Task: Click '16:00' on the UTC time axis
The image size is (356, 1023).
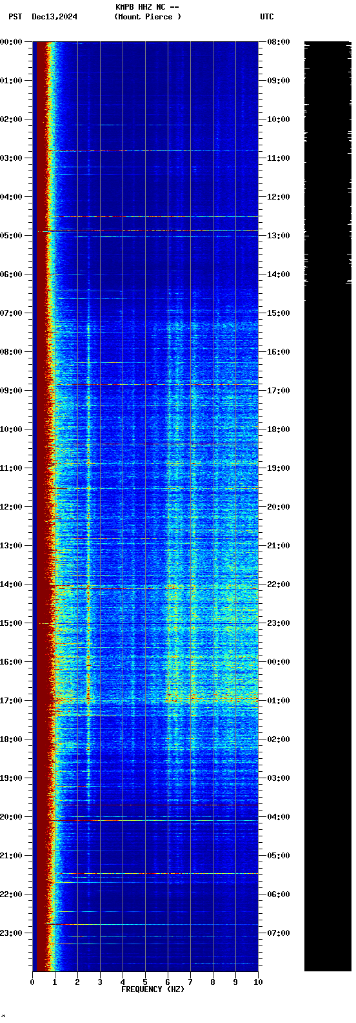Action: coord(278,352)
